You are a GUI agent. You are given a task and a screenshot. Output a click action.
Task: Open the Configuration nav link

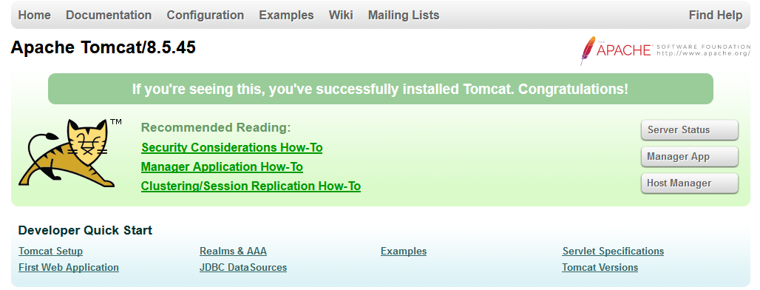tap(206, 15)
